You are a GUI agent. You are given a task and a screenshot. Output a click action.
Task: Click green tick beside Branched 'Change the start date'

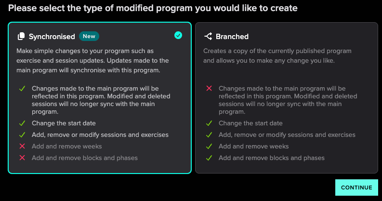tap(209, 123)
